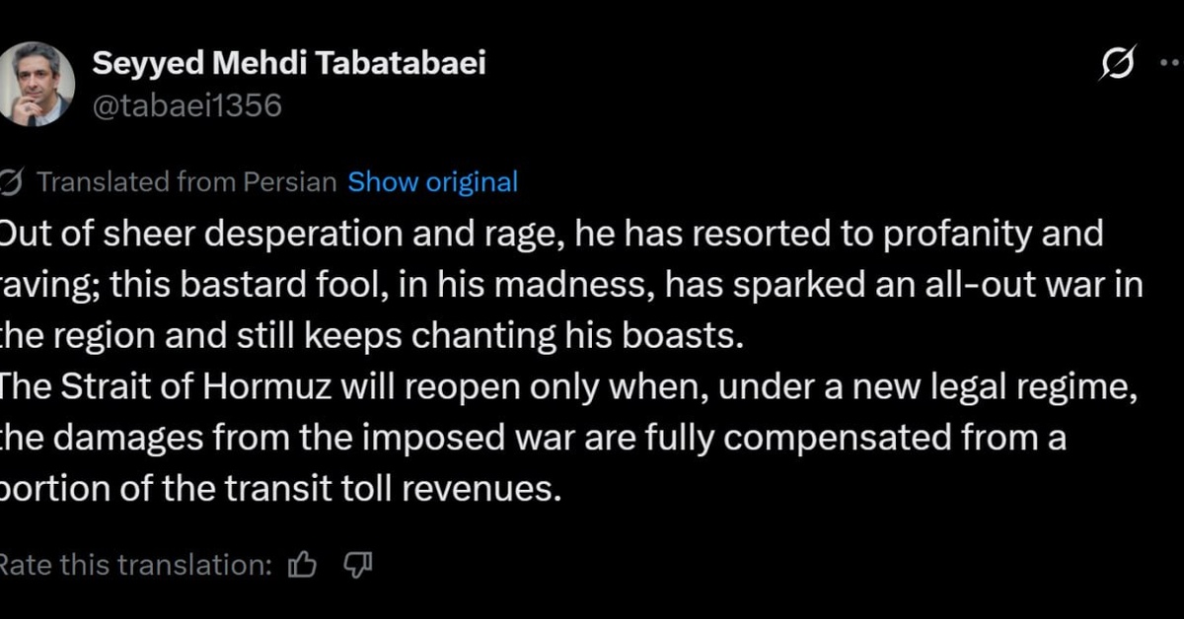Open the @tabaei1356 handle link
This screenshot has height=619, width=1184.
186,104
